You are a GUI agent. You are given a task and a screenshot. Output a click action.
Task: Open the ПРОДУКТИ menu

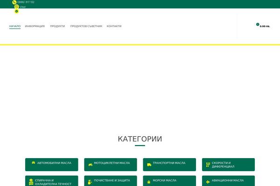57,26
